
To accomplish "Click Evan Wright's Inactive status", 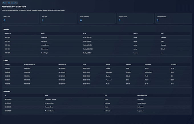I will click(x=136, y=53).
